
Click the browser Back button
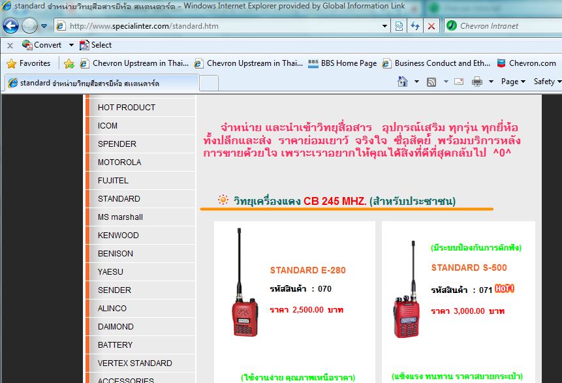point(10,26)
